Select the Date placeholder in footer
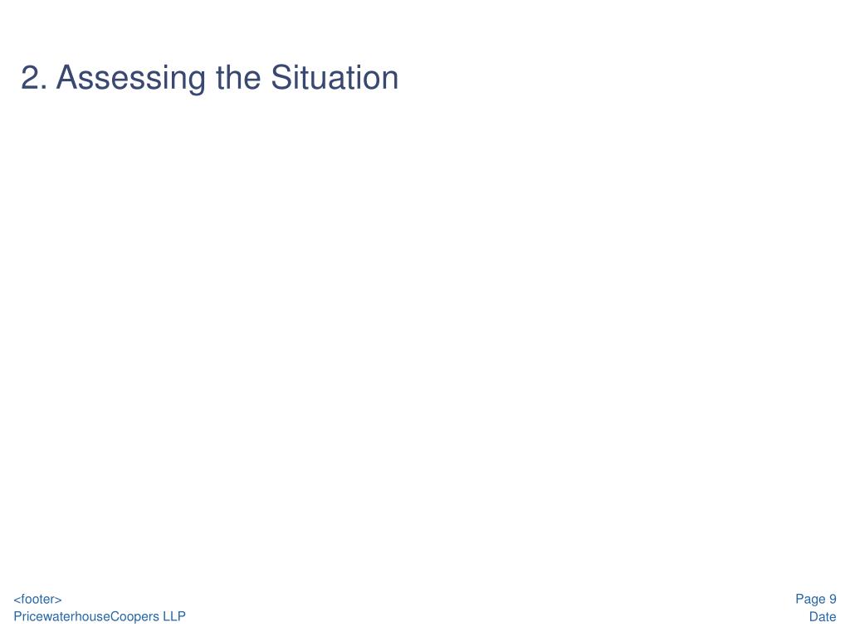The width and height of the screenshot is (850, 637). pos(823,616)
